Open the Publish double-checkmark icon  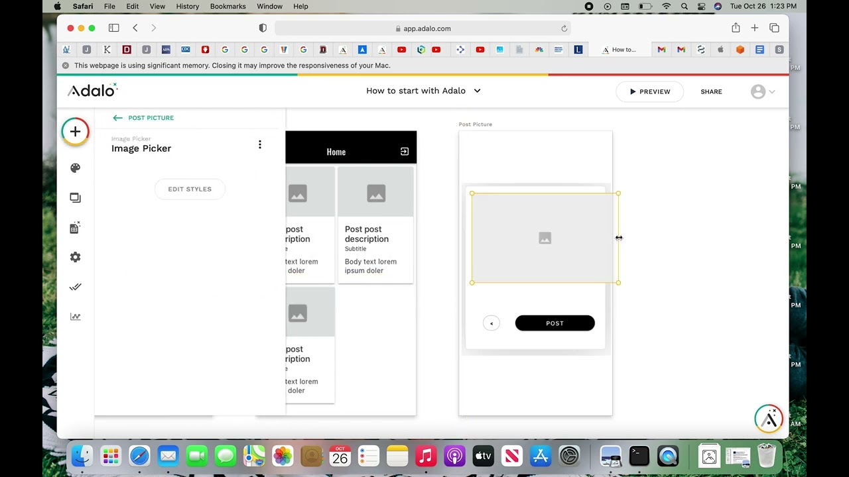pyautogui.click(x=75, y=287)
